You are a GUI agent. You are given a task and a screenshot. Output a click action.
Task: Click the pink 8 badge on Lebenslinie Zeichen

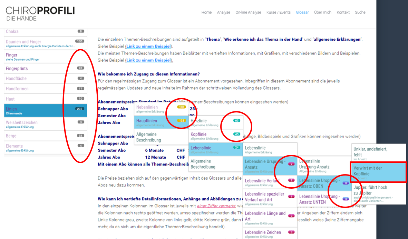(x=292, y=232)
